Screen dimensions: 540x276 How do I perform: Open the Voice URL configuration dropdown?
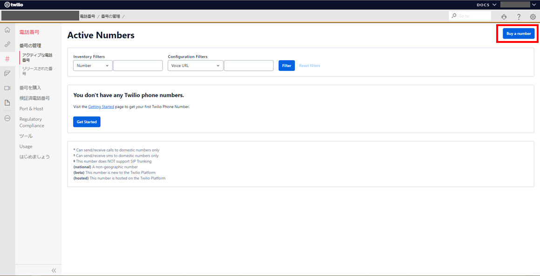[x=196, y=65]
